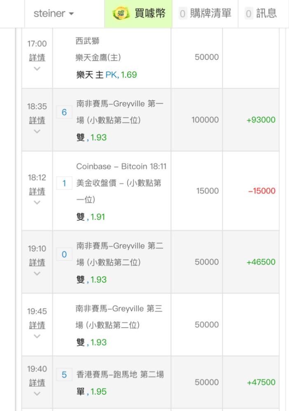Image resolution: width=289 pixels, height=411 pixels.
Task: Click the 買噱幣 coin icon
Action: 119,14
